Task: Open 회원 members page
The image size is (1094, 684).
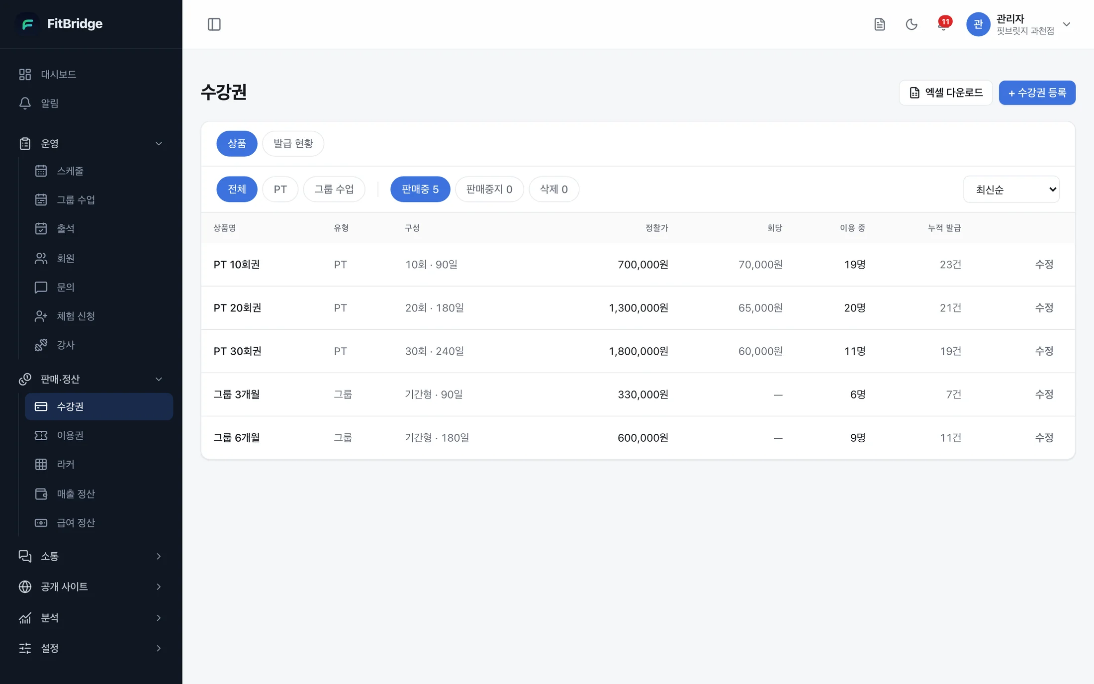Action: click(x=99, y=258)
